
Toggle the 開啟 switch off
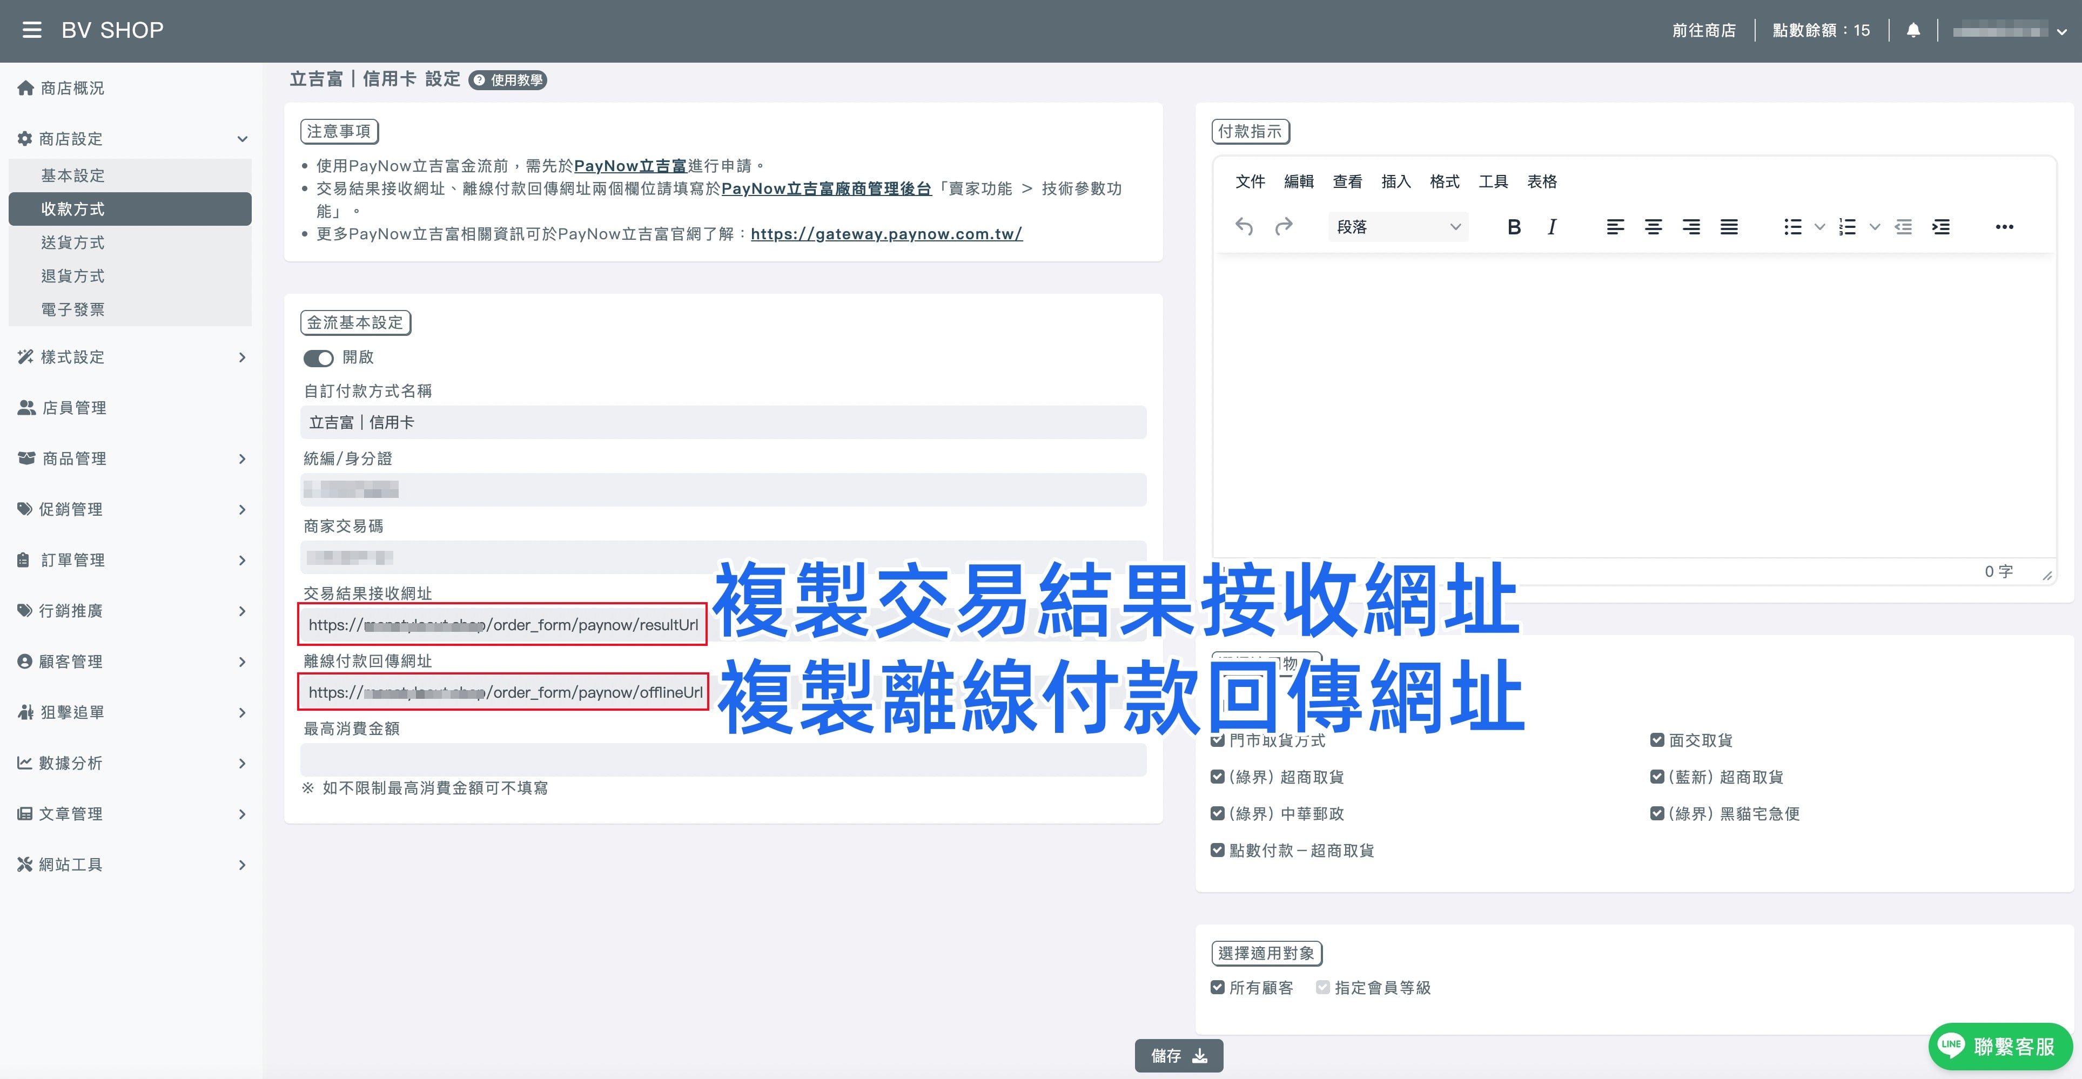pos(318,358)
